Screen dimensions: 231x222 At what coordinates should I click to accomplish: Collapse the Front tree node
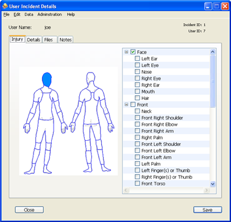126,105
